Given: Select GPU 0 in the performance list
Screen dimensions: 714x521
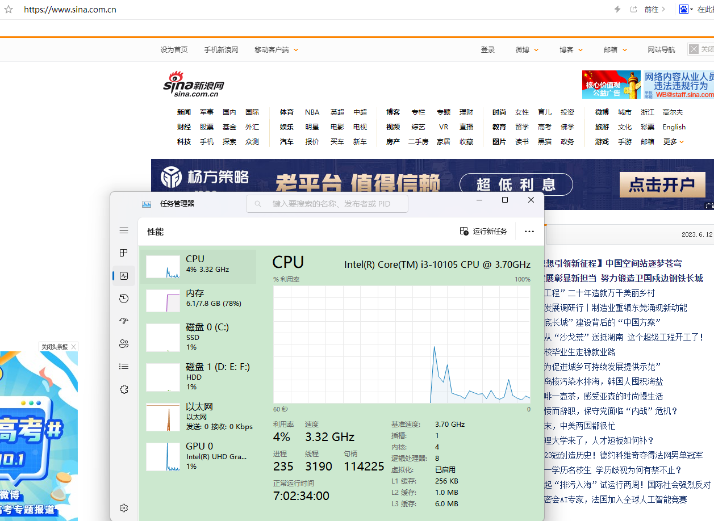Looking at the screenshot, I should pyautogui.click(x=198, y=456).
